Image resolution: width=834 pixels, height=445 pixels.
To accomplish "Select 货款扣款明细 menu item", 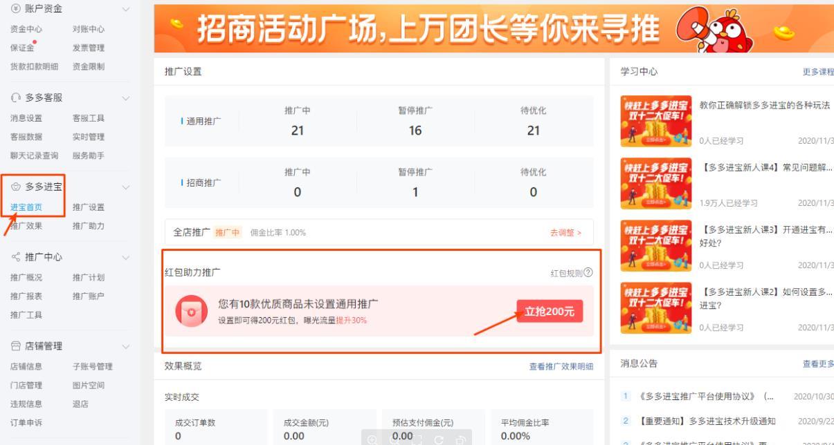I will [34, 66].
